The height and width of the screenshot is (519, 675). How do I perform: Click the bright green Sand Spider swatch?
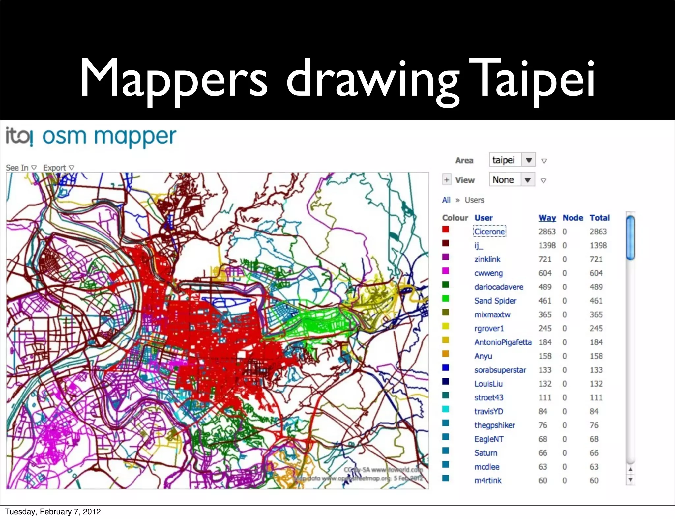tap(446, 299)
